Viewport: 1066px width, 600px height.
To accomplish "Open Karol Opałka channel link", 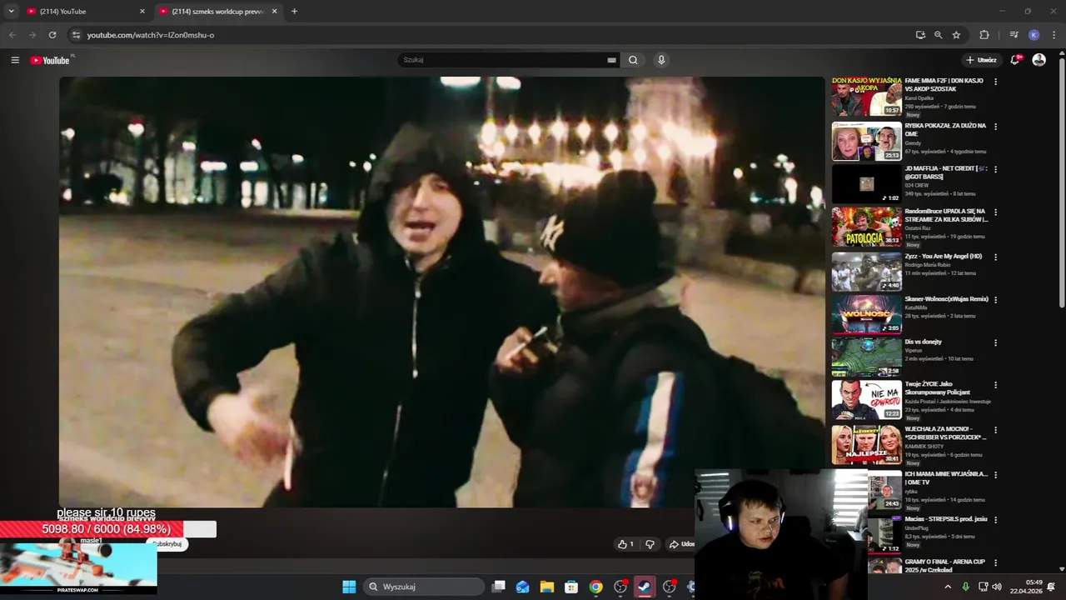I will (920, 98).
